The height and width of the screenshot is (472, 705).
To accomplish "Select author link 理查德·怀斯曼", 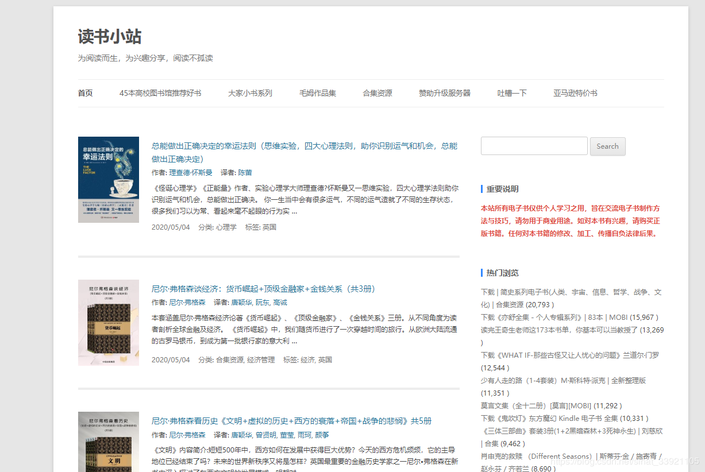I will click(x=190, y=172).
